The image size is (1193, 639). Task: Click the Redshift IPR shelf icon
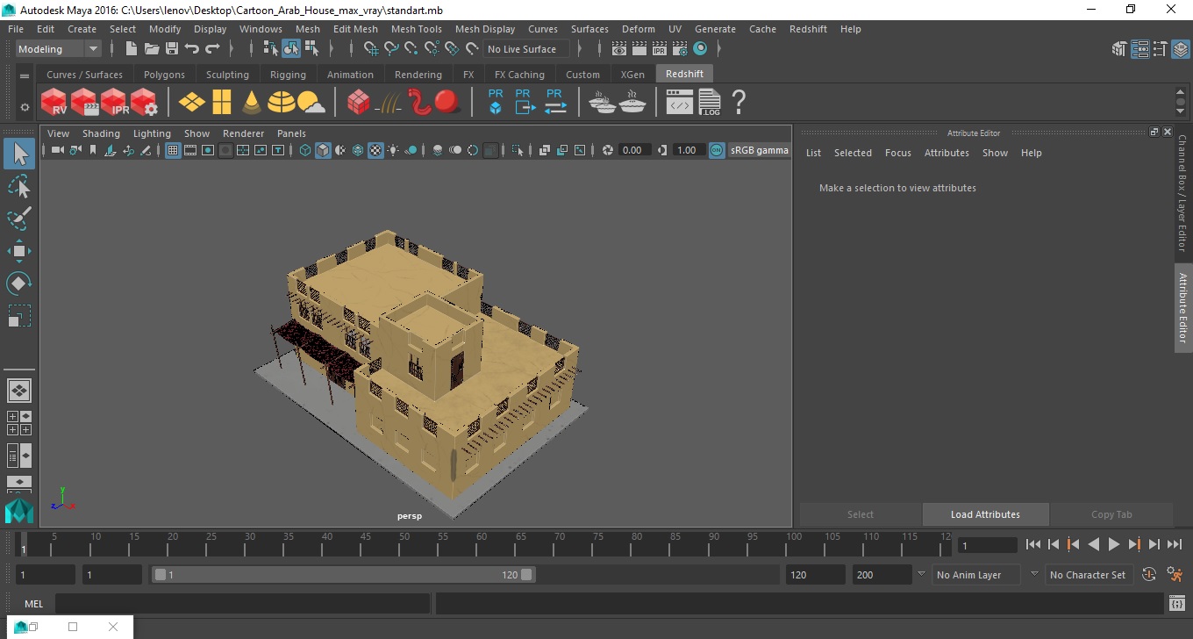(x=114, y=102)
